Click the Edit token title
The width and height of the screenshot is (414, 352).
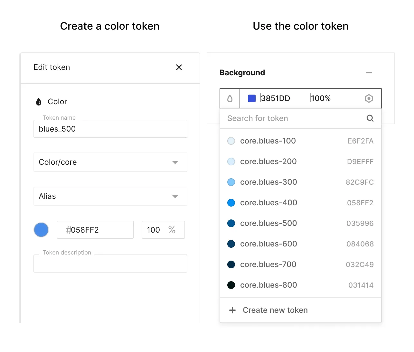(52, 67)
